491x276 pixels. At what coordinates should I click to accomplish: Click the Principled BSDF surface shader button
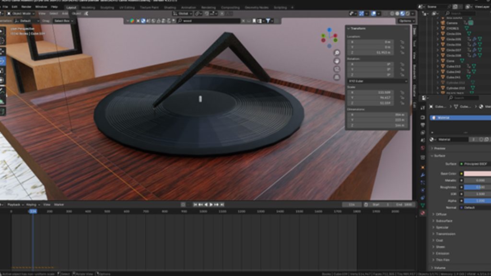[476, 164]
